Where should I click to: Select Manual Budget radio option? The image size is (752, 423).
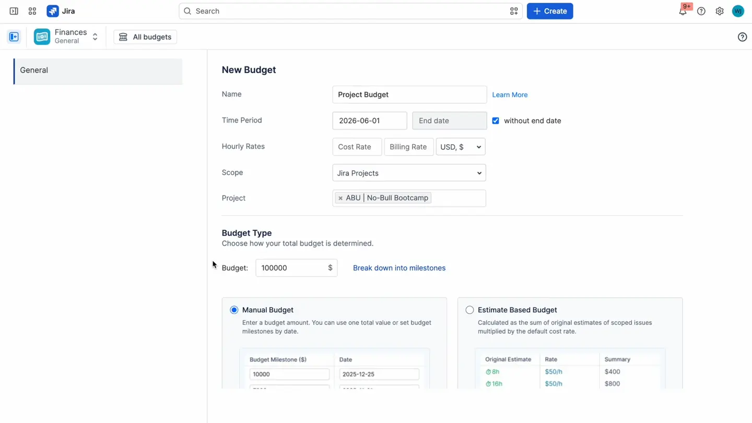coord(234,310)
